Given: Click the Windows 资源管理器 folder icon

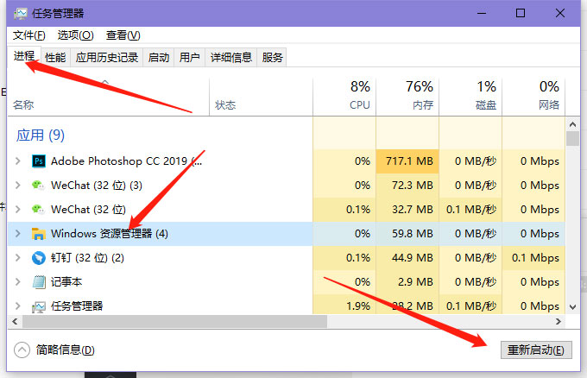Looking at the screenshot, I should (x=39, y=234).
